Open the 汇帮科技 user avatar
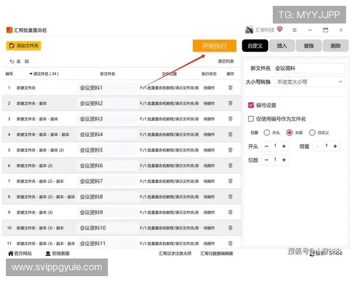This screenshot has height=282, width=352. 249,30
